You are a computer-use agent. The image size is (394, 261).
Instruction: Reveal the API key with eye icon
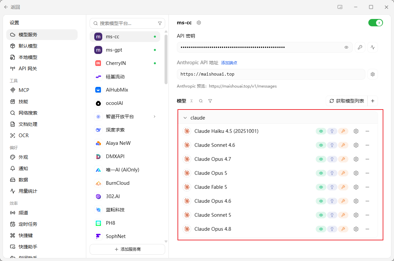[346, 47]
